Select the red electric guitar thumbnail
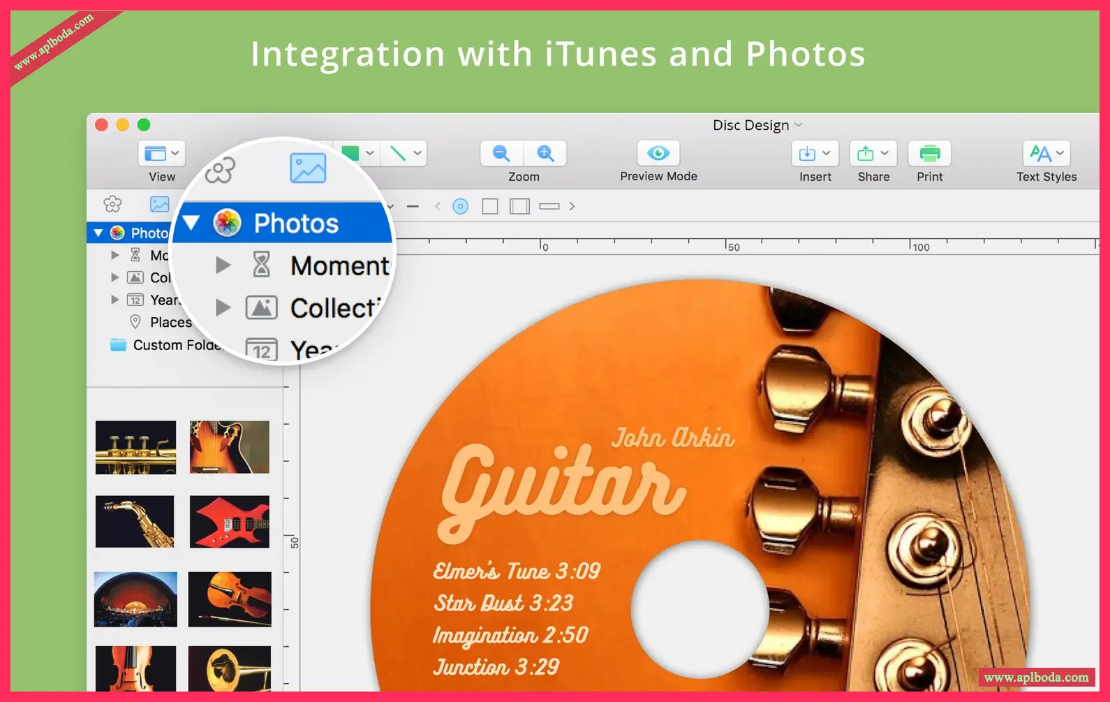This screenshot has width=1110, height=702. click(229, 522)
